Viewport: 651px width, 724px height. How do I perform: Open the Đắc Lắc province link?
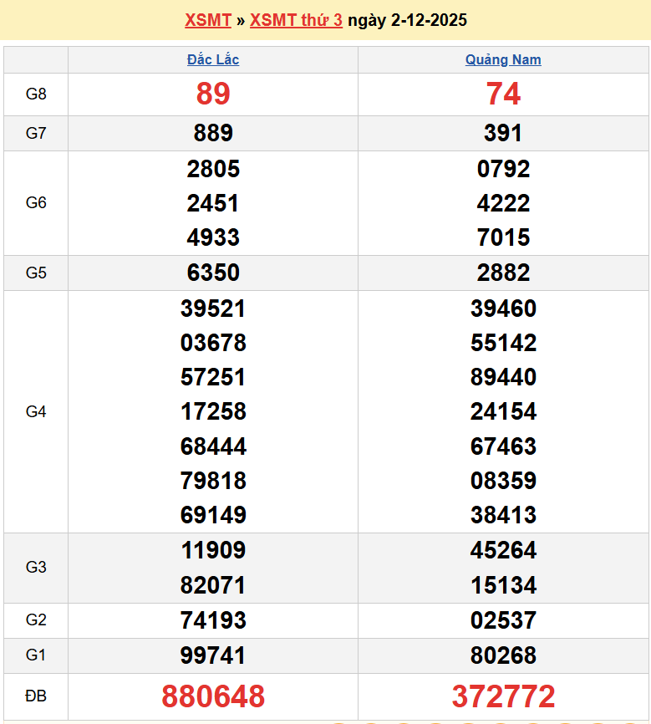[213, 59]
